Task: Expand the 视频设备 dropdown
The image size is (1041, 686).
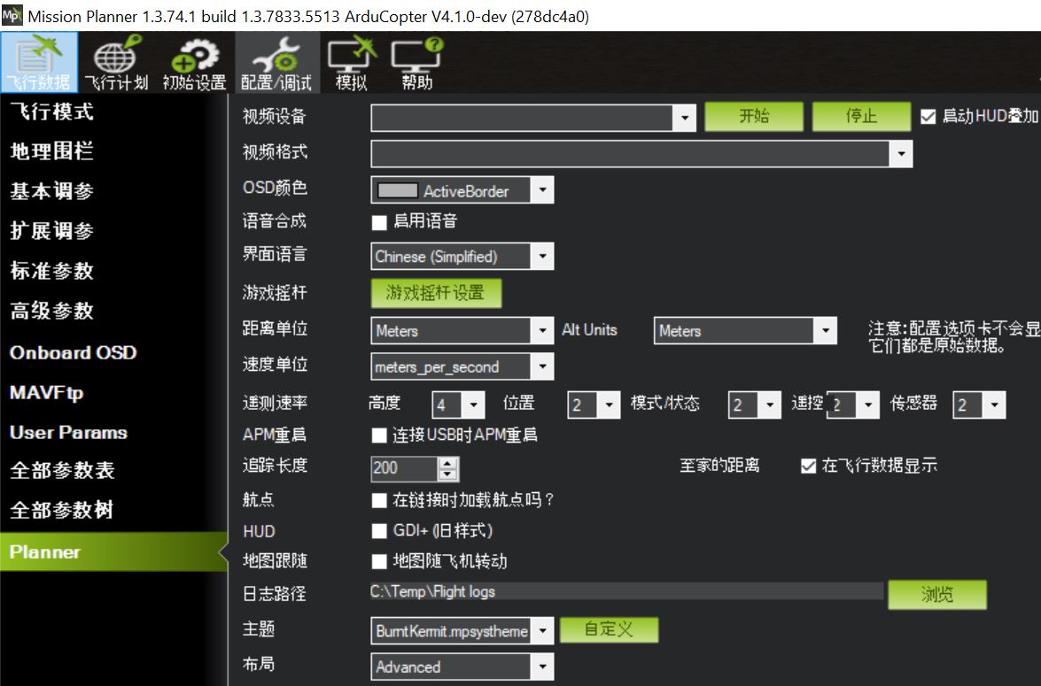Action: tap(685, 118)
